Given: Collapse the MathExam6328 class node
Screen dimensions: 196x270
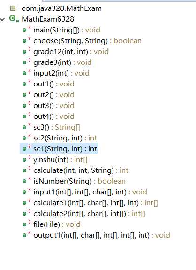Looking at the screenshot, I should 2,19.
